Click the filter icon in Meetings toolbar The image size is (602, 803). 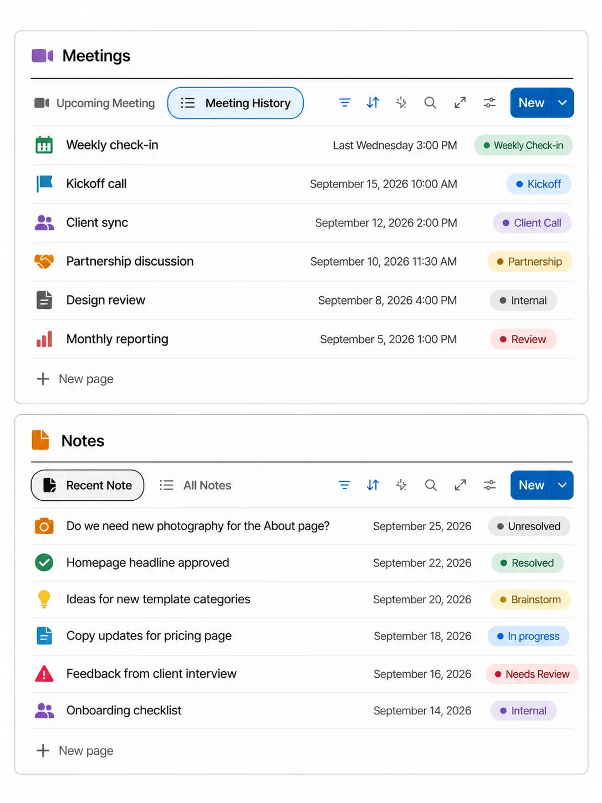coord(345,103)
